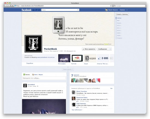Click Владислав Борец's avatar

click(x=73, y=99)
